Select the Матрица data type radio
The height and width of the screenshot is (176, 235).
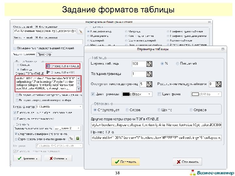tap(126, 31)
